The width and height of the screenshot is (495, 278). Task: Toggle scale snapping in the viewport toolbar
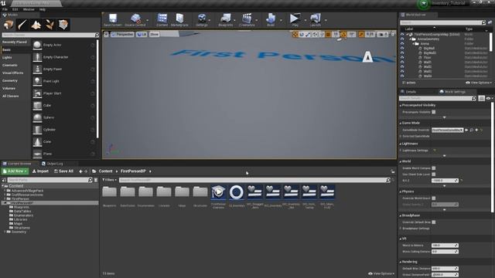click(361, 34)
